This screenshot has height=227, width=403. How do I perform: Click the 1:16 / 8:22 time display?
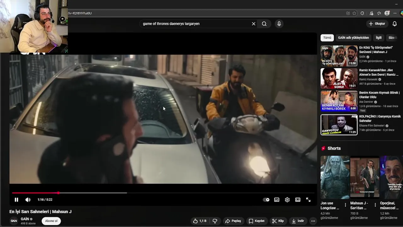click(x=45, y=200)
